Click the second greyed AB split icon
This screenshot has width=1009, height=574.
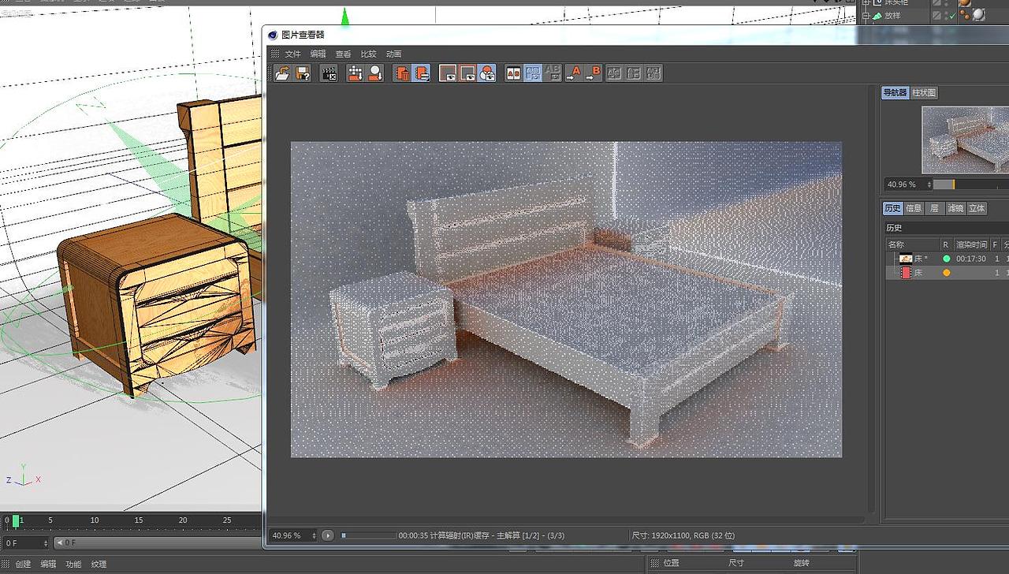pyautogui.click(x=634, y=73)
